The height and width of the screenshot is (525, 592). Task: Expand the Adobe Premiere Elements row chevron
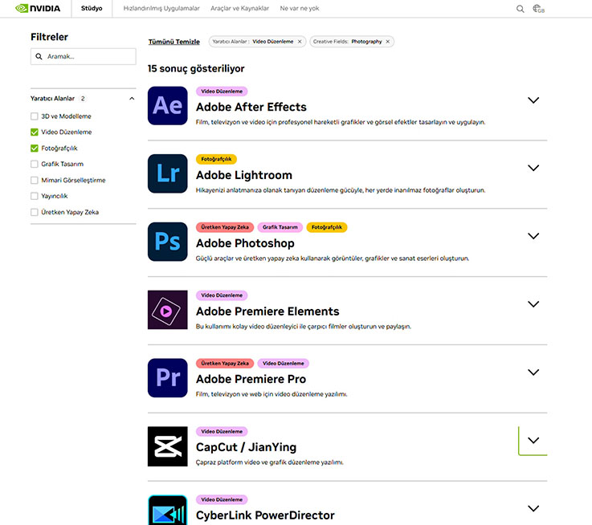(x=533, y=304)
